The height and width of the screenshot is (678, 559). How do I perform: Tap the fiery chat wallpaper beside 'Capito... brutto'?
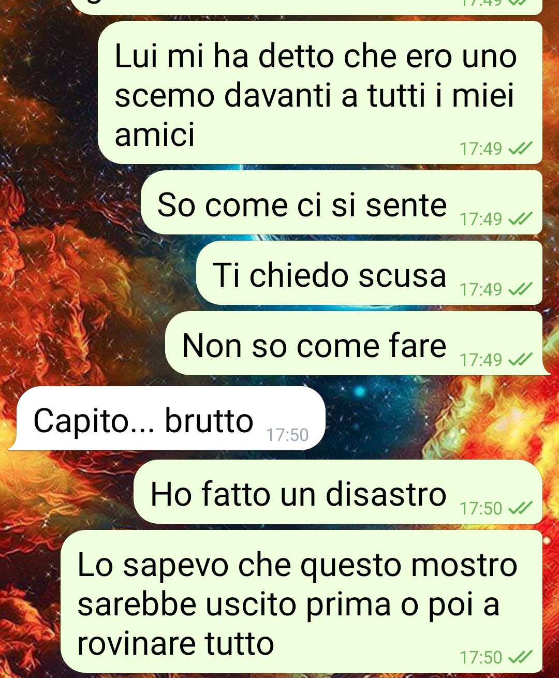coord(440,418)
